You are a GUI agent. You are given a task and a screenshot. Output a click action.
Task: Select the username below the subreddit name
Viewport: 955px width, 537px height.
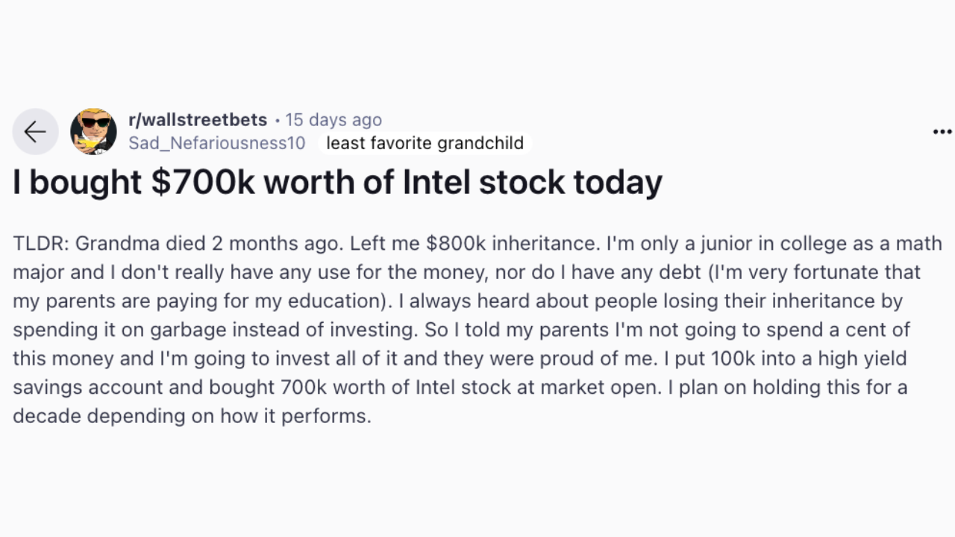point(216,143)
